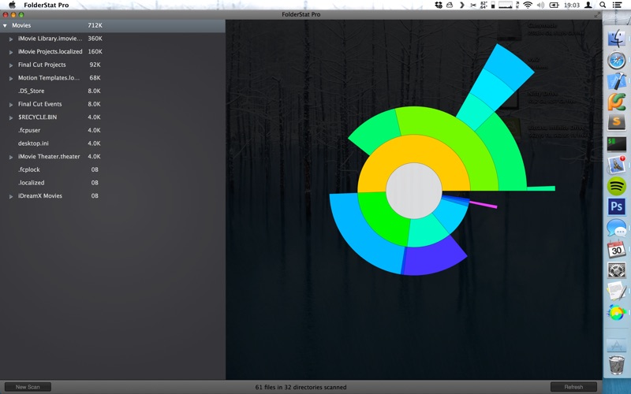
Task: Collapse the Movies root folder
Action: (5, 26)
